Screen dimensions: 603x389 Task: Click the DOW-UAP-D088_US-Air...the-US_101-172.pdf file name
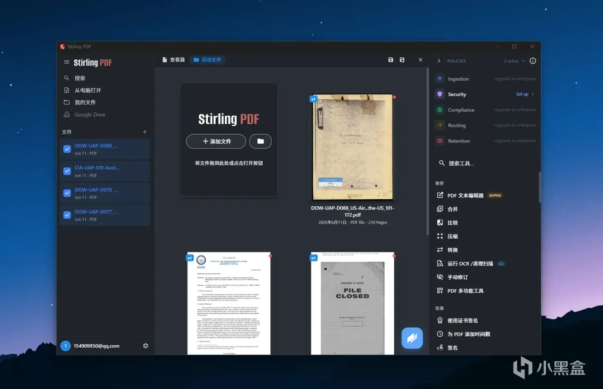click(352, 211)
